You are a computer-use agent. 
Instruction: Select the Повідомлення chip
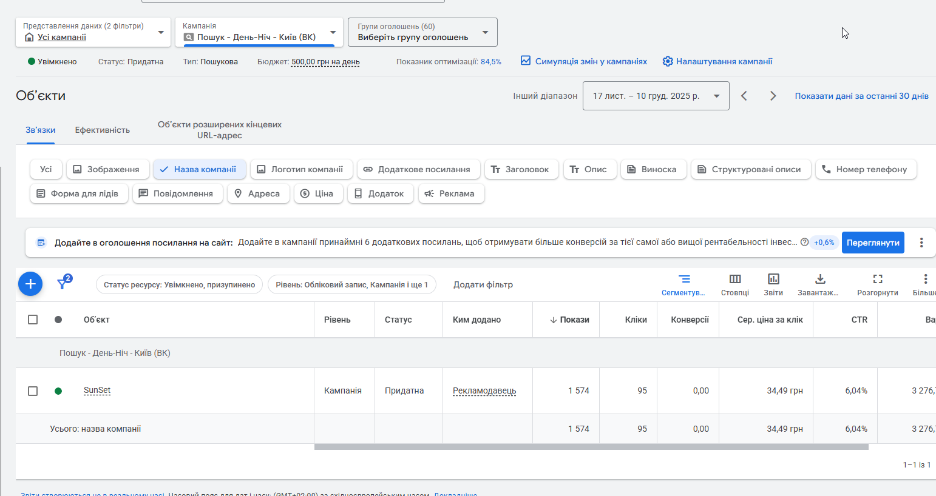click(x=178, y=193)
